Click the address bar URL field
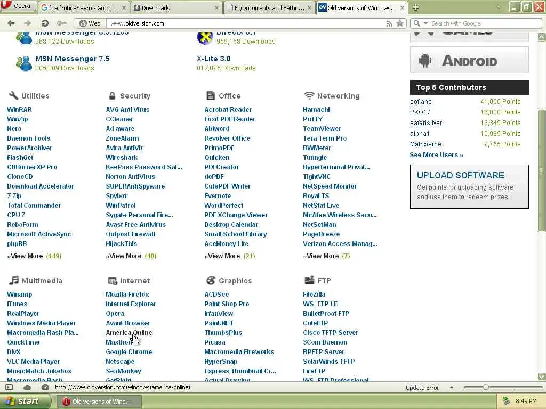The width and height of the screenshot is (546, 409). 245,23
